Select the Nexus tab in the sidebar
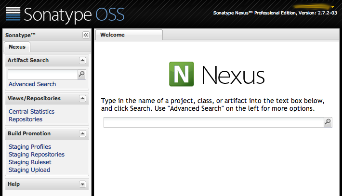Screen dimensions: 342x196 [x=17, y=47]
